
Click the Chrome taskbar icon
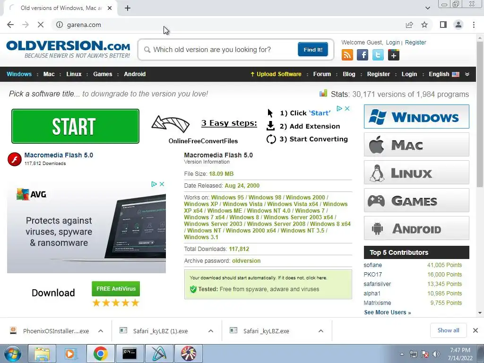pyautogui.click(x=100, y=354)
